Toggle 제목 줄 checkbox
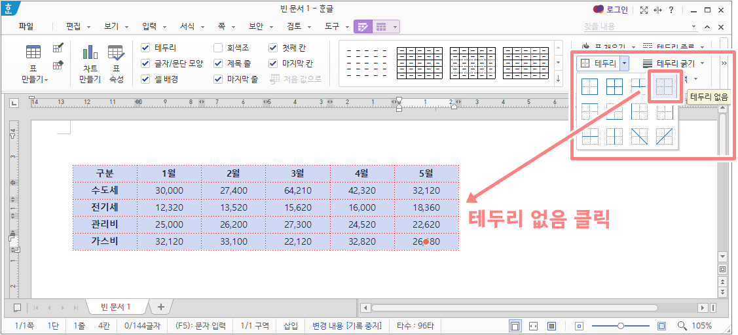Screen dimensions: 738x335 (218, 63)
